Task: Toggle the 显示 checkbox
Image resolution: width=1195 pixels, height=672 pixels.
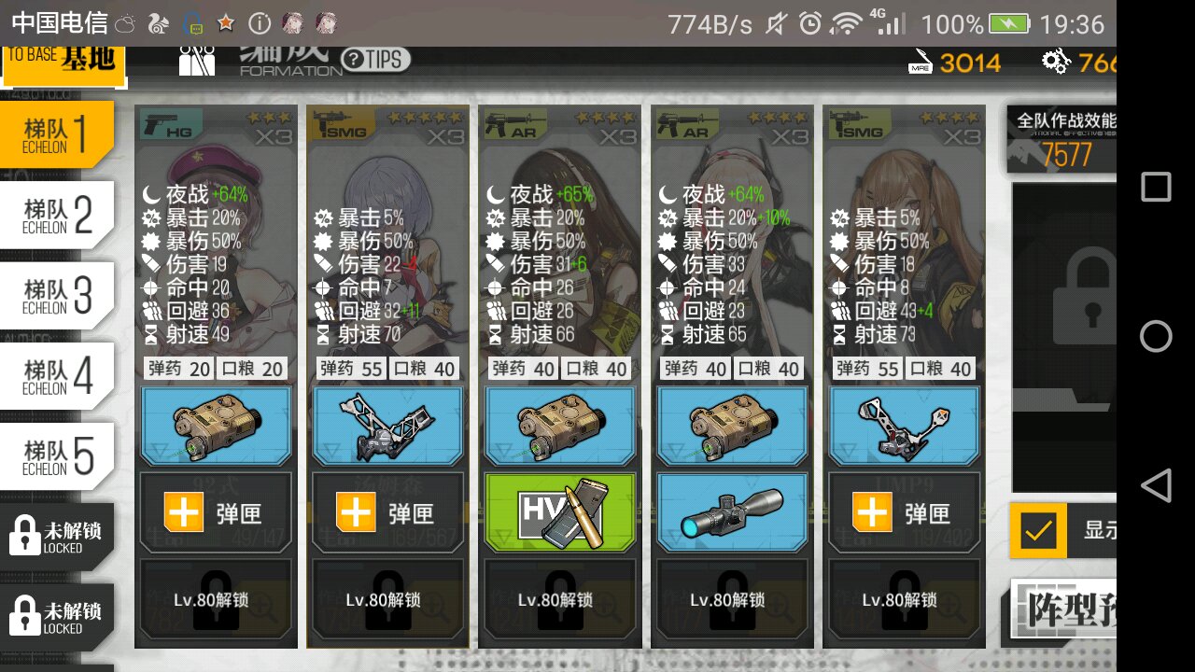Action: point(1037,531)
